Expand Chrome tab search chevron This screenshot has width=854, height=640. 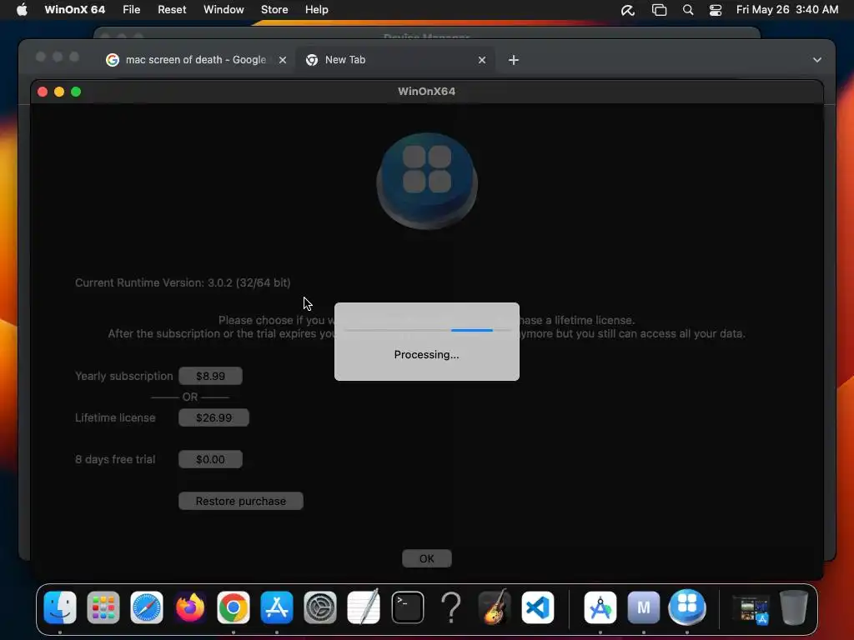pyautogui.click(x=817, y=60)
